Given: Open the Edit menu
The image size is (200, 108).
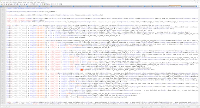Looking at the screenshot, I should point(4,2).
